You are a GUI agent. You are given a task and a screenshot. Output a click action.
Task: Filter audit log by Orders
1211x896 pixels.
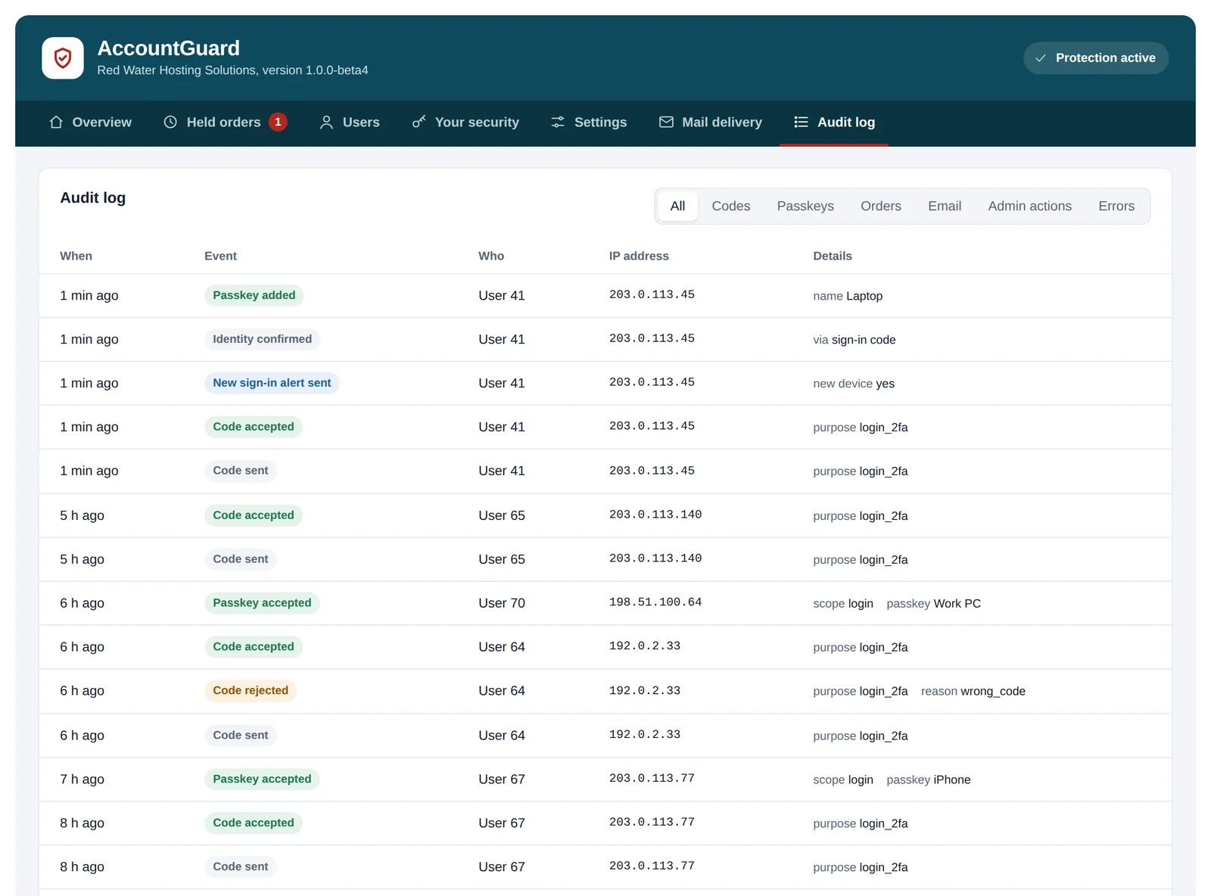click(881, 206)
